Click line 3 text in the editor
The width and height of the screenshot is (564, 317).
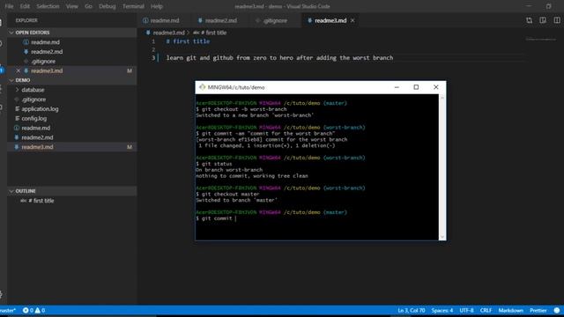coord(279,58)
